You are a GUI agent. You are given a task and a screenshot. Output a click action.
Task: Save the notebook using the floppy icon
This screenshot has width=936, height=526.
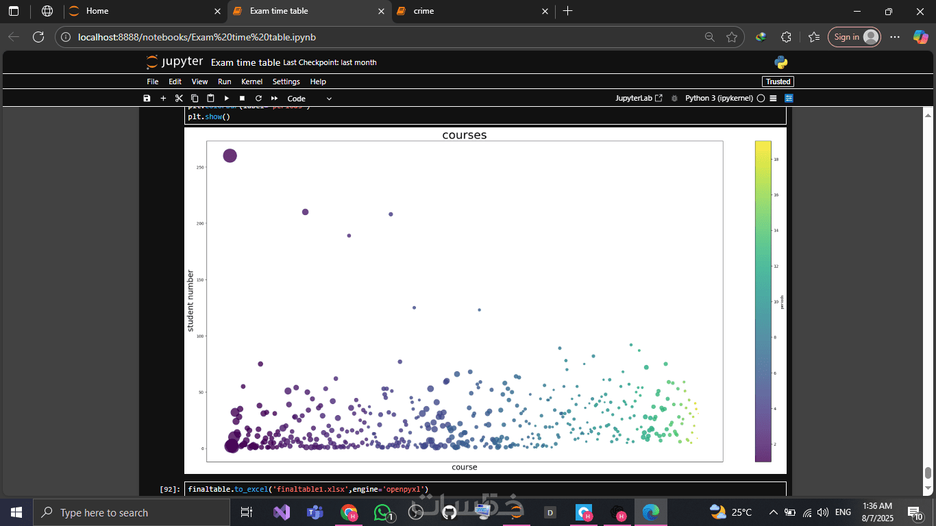coord(147,99)
